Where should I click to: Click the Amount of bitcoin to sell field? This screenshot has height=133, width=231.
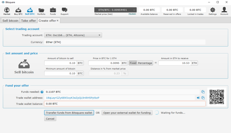[x=60, y=63]
